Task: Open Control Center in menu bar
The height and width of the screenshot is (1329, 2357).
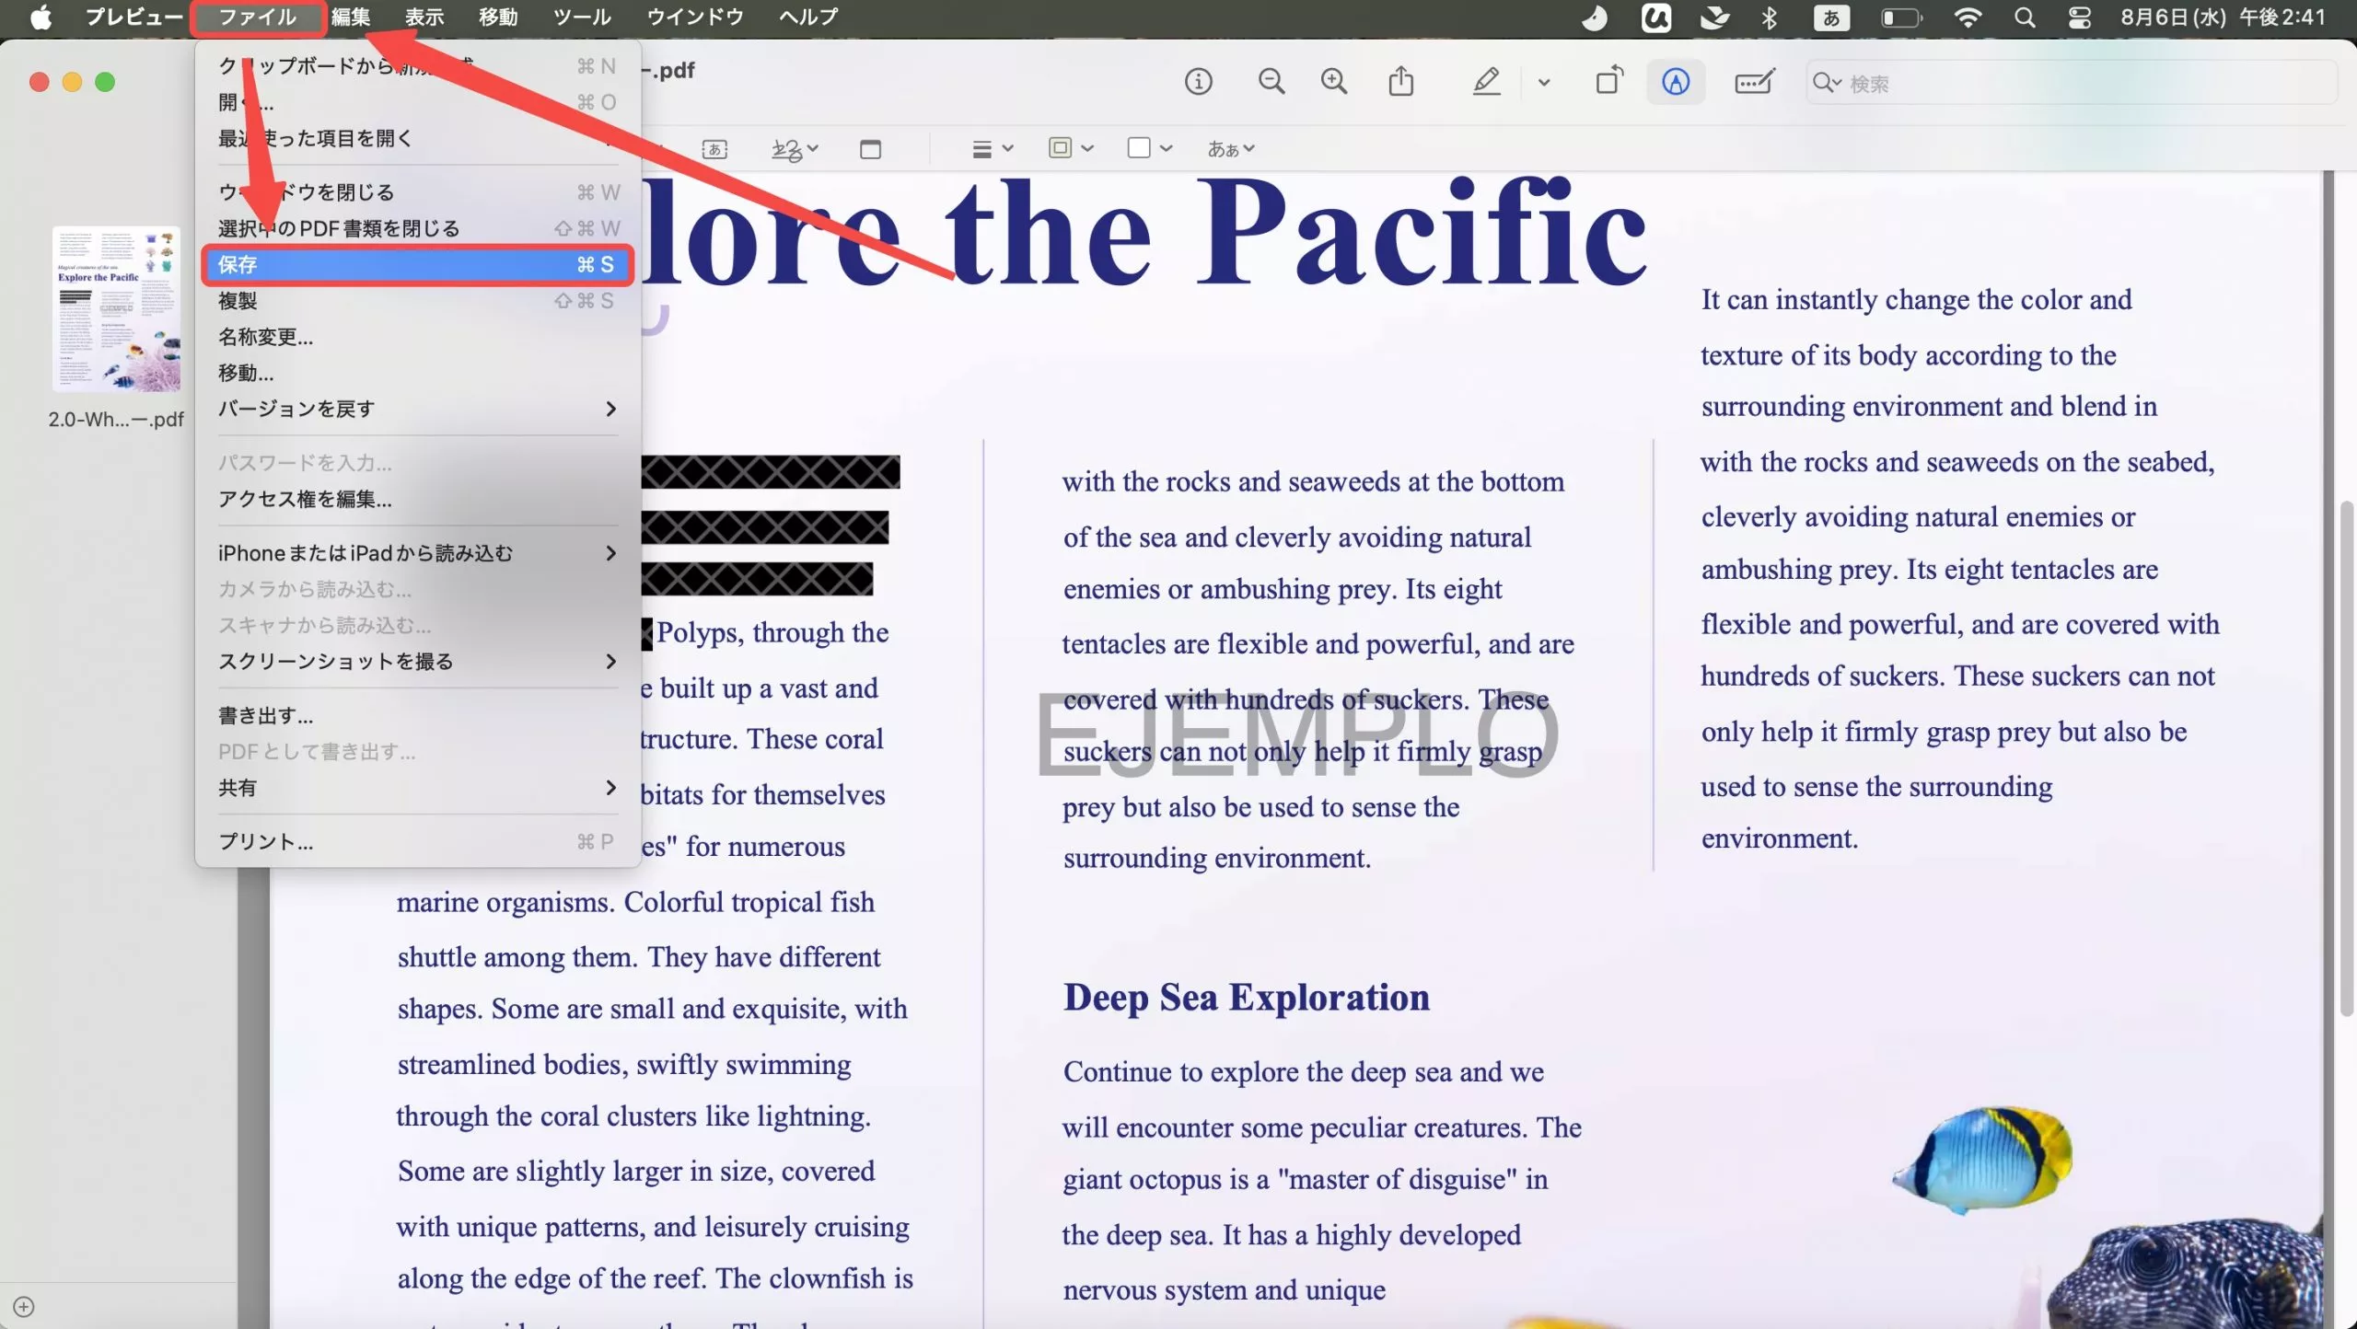Action: (x=2079, y=17)
